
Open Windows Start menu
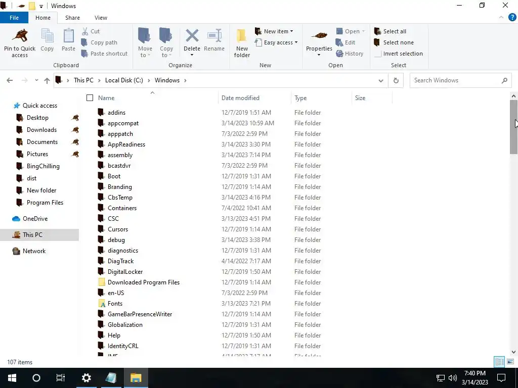pyautogui.click(x=12, y=378)
